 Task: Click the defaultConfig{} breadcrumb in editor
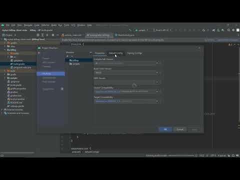coord(92,152)
